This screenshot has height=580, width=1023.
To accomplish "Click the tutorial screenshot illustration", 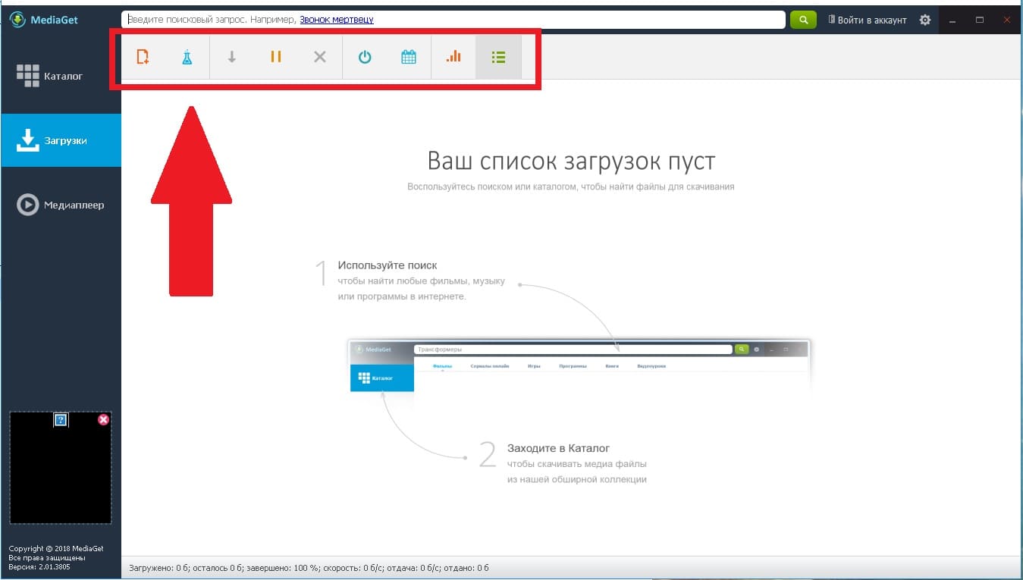I will [579, 368].
